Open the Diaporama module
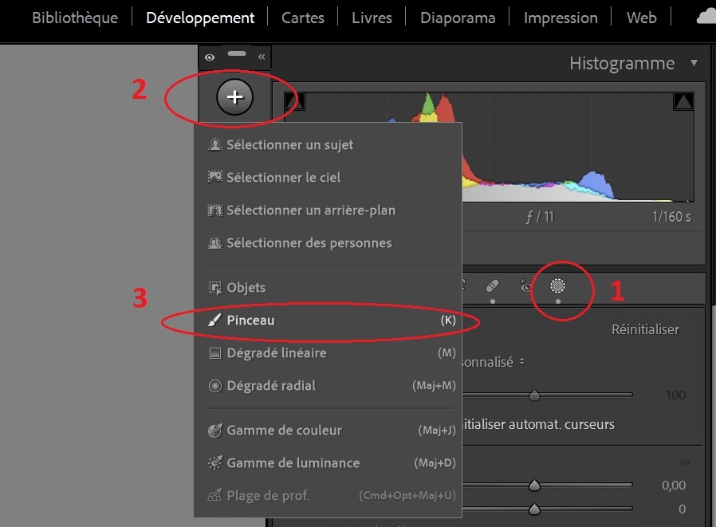 pos(458,18)
